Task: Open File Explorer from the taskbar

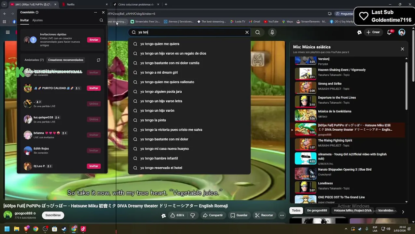Action: [x=17, y=229]
